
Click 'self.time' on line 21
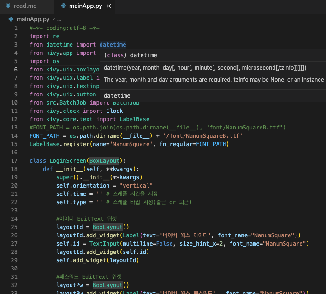pyautogui.click(x=71, y=194)
